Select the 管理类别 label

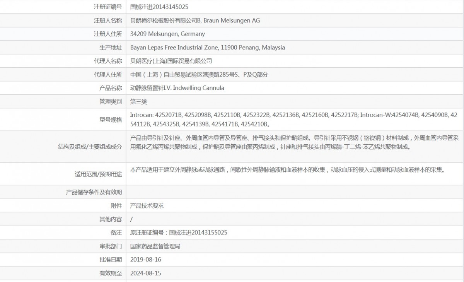[x=111, y=102]
